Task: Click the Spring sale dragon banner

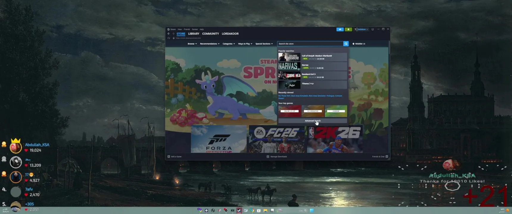Action: (221, 86)
